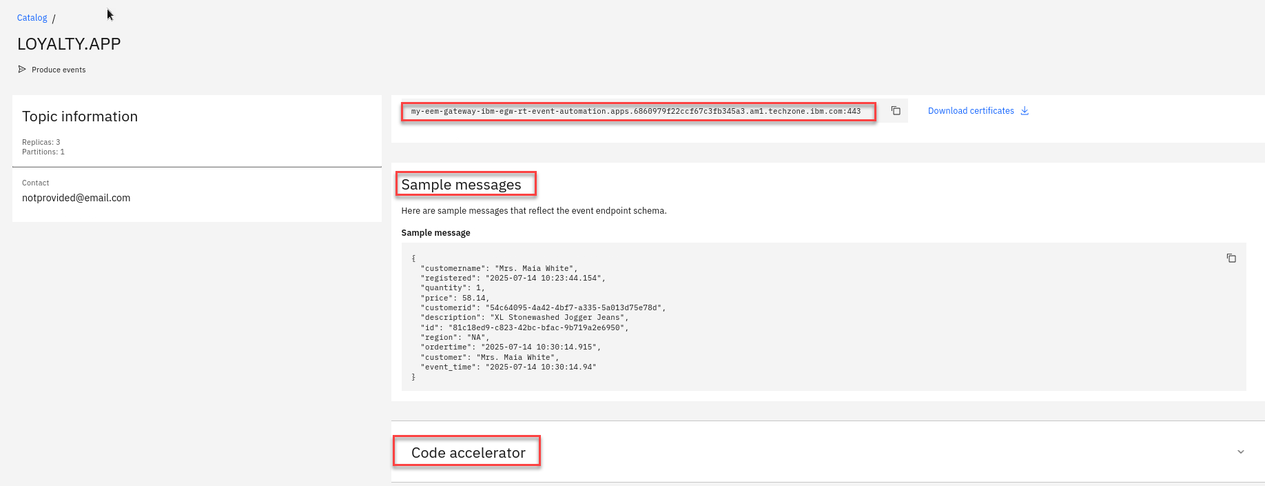Copy the gateway server address
1265x486 pixels.
pyautogui.click(x=896, y=111)
